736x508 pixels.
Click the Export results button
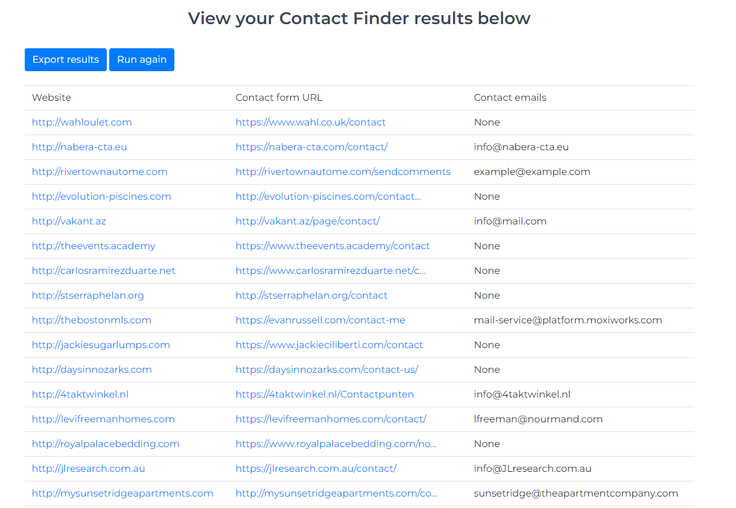tap(66, 60)
